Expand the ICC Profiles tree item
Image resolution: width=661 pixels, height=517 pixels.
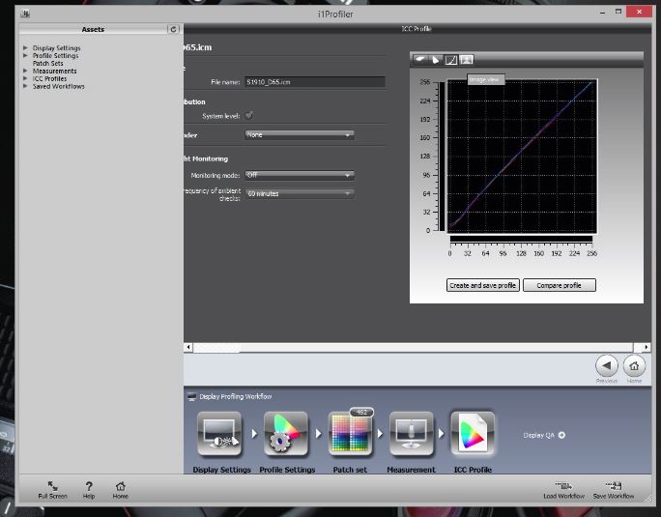click(x=25, y=78)
